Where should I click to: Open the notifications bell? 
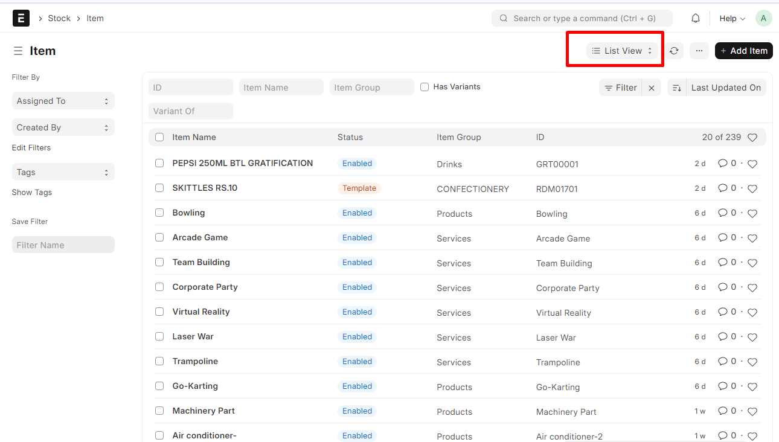[x=696, y=18]
